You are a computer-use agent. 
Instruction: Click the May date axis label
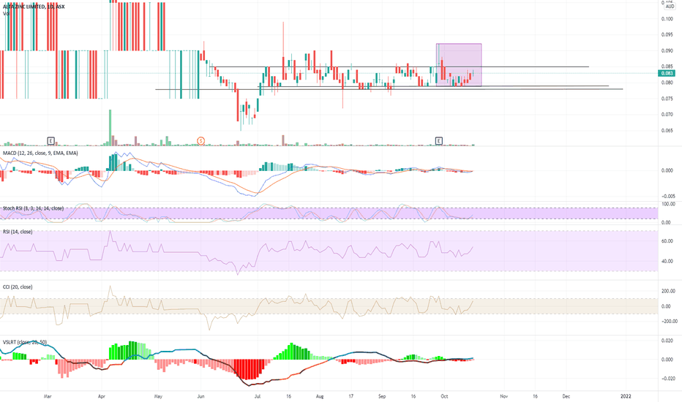coord(158,396)
